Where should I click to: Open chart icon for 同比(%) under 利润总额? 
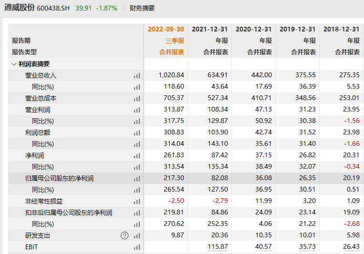[x=137, y=144]
